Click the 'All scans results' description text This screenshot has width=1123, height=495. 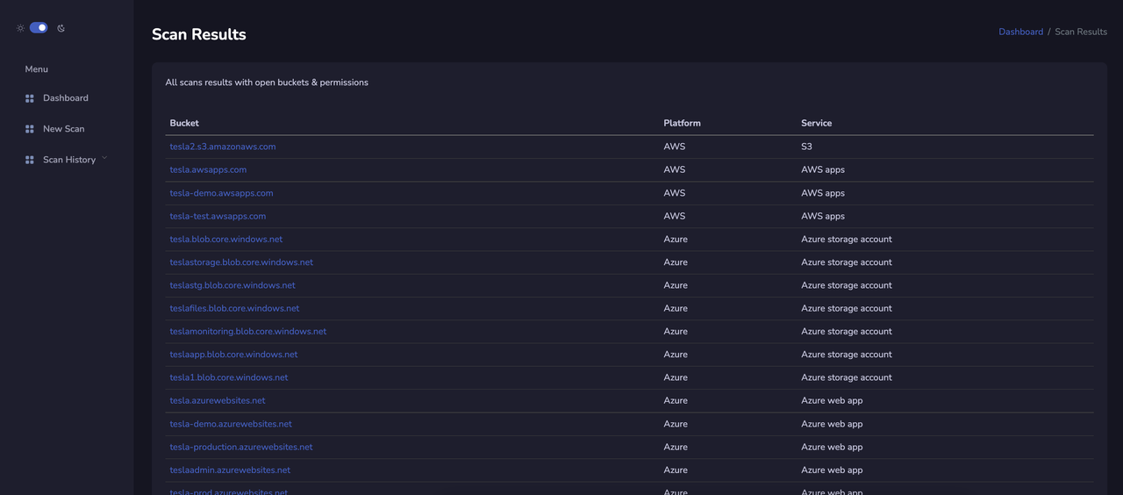(267, 82)
